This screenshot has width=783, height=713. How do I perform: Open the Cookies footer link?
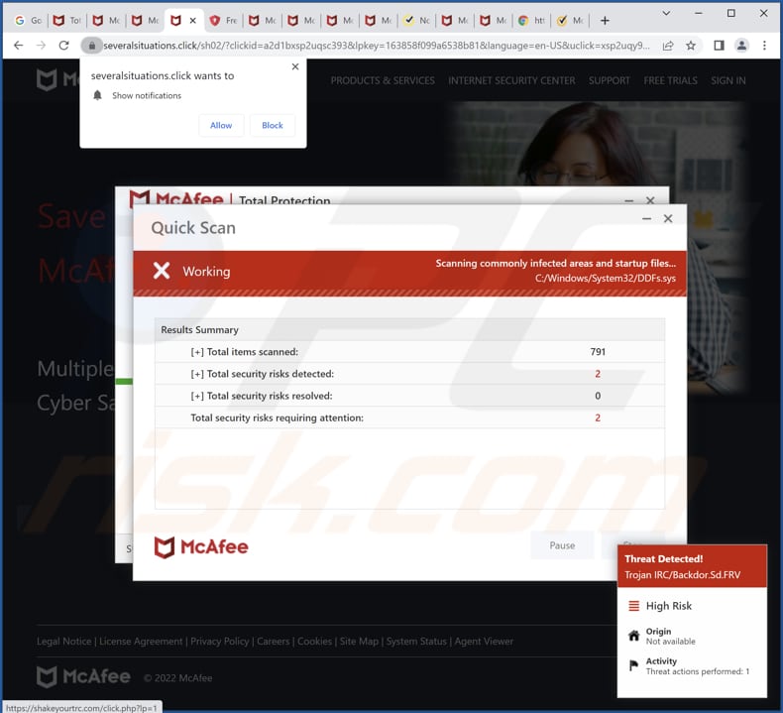tap(314, 641)
